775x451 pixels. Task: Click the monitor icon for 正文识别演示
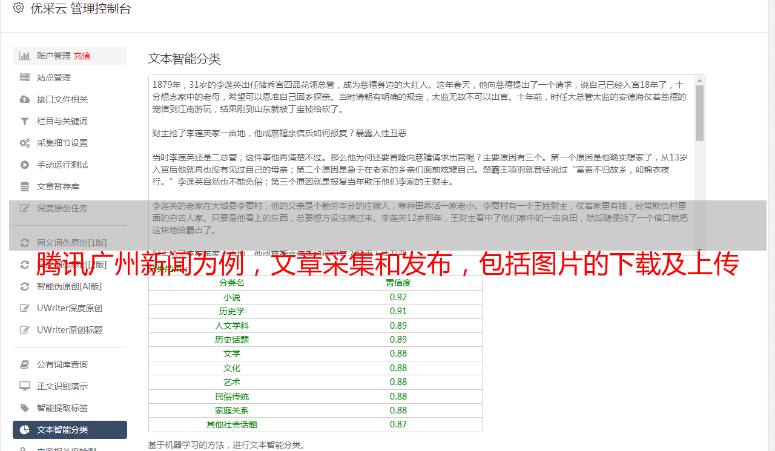click(25, 386)
